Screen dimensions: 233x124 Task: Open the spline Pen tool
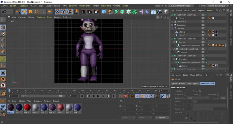pos(110,12)
